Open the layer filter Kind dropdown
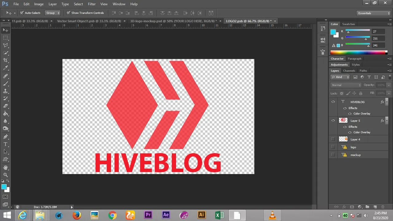This screenshot has width=393, height=221. tap(340, 77)
